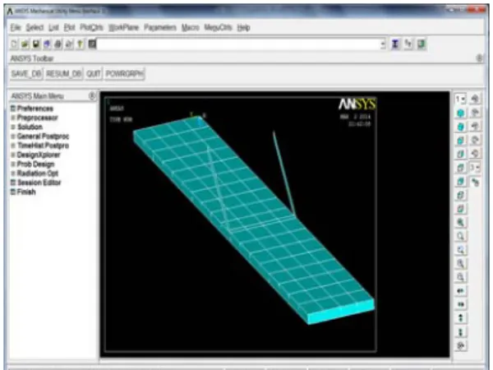This screenshot has height=370, width=493.
Task: Expand the TimeHist Postpro tree node
Action: click(x=13, y=146)
